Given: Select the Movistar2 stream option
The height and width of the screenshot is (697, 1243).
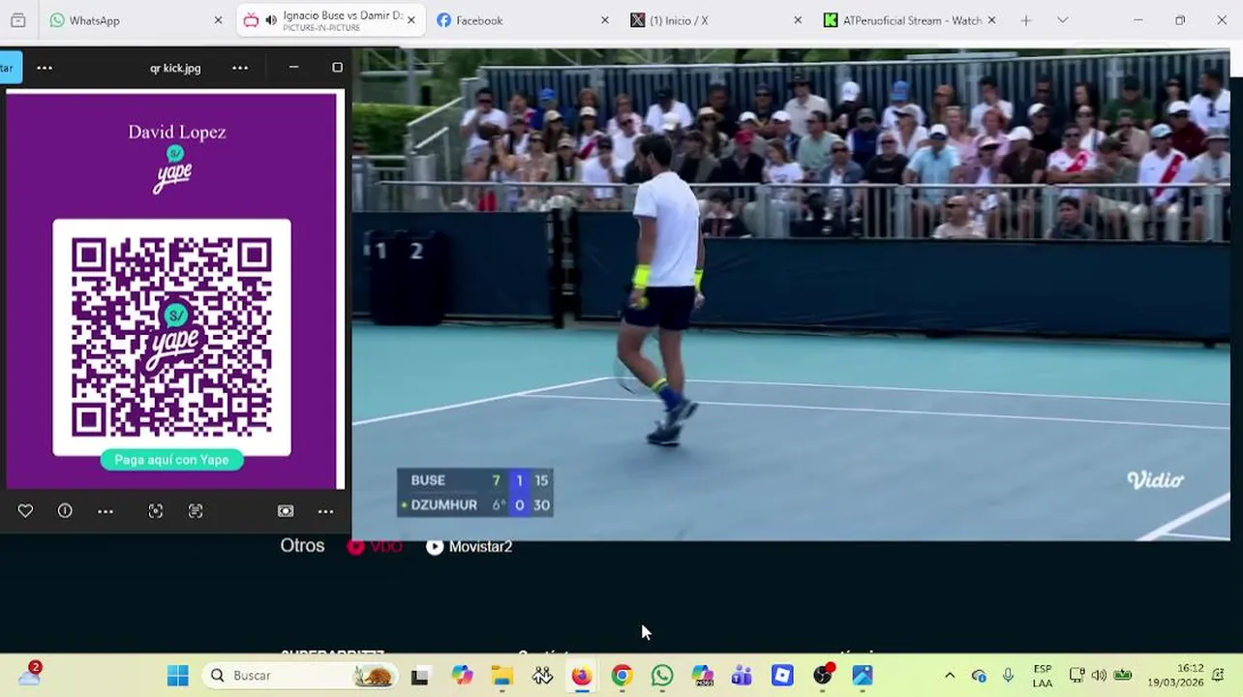Looking at the screenshot, I should 470,547.
